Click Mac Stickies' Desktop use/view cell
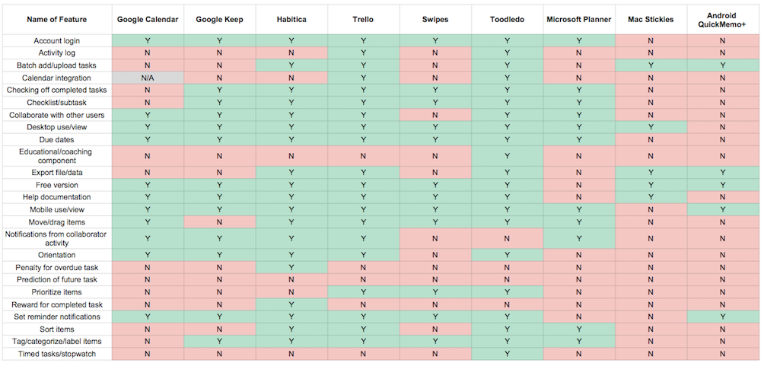 [651, 127]
